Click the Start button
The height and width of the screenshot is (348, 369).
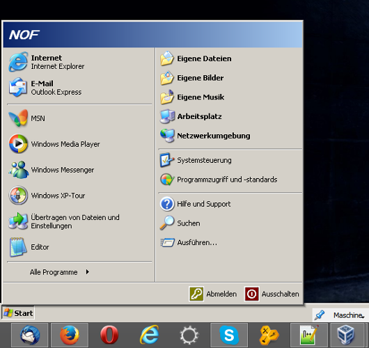pyautogui.click(x=18, y=313)
